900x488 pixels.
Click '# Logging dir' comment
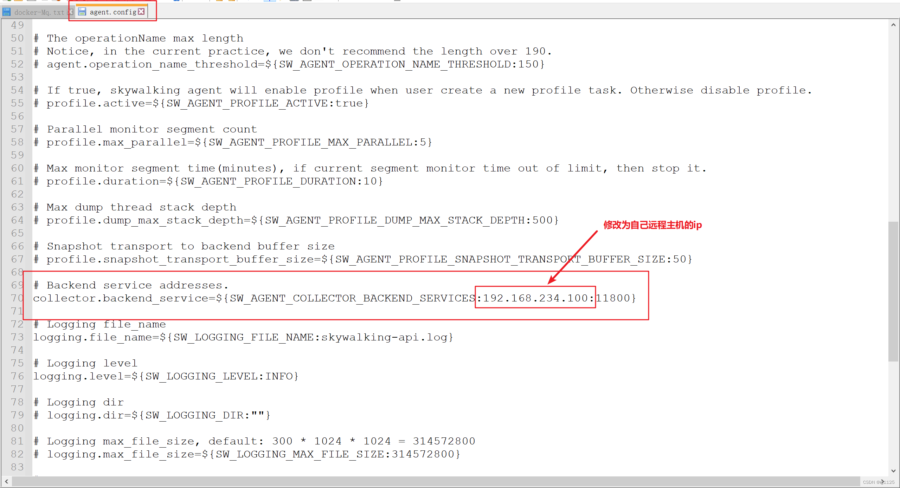click(x=78, y=402)
